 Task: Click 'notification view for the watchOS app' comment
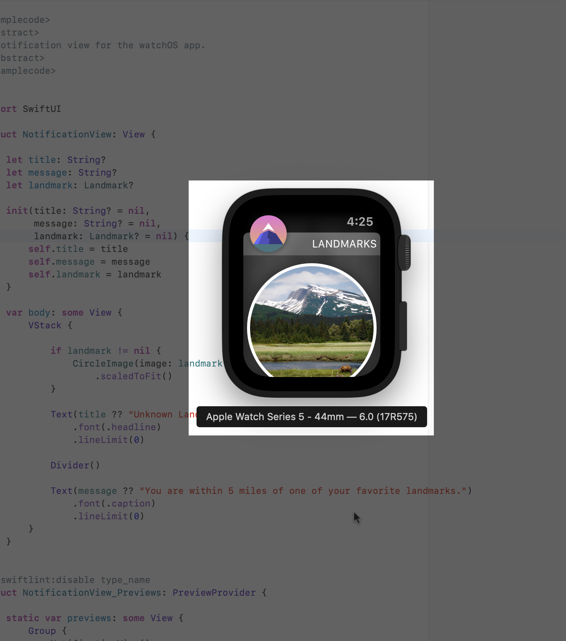[x=103, y=45]
